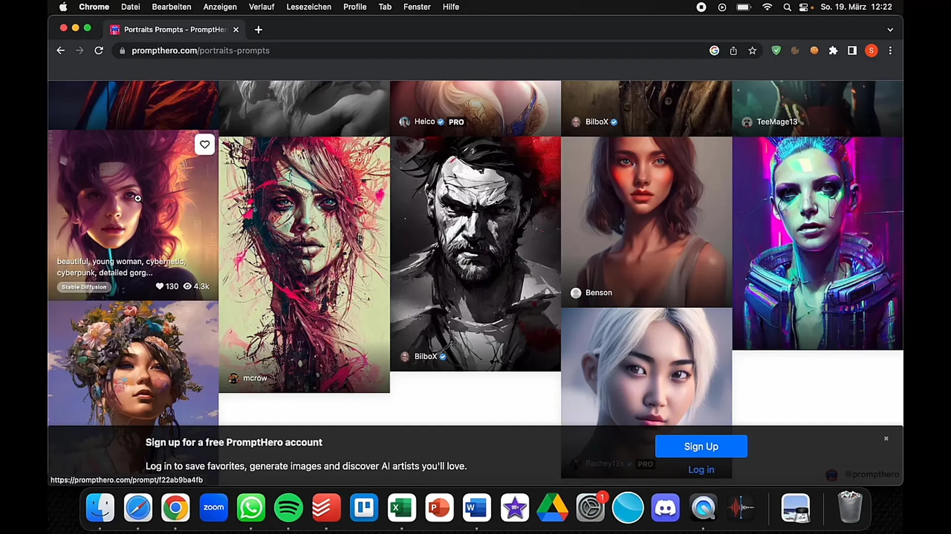Open a new tab with plus button
This screenshot has height=534, width=951.
[258, 30]
